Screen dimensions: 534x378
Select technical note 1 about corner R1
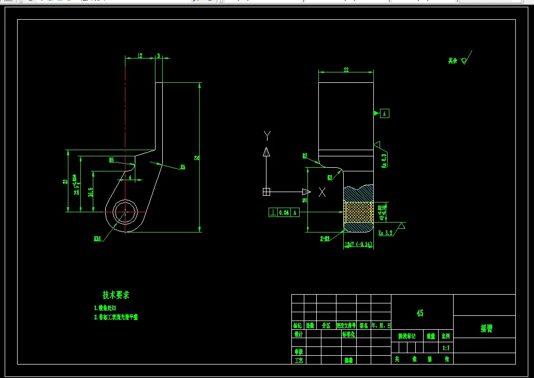pos(105,308)
